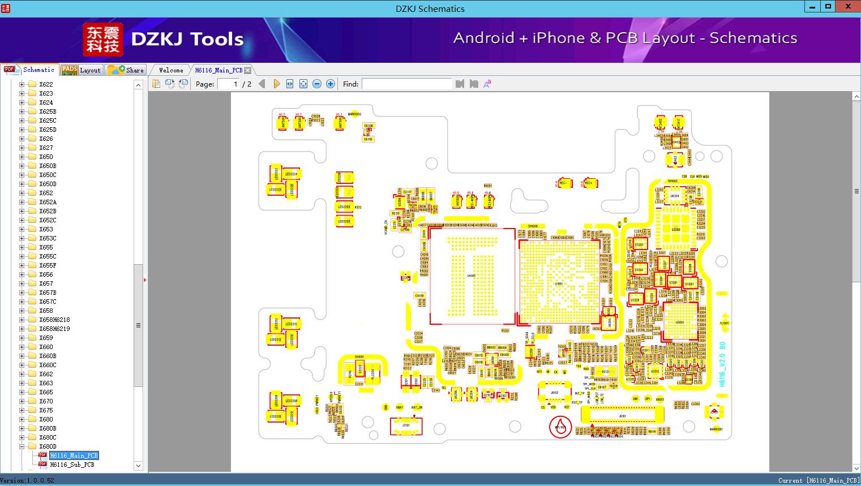Click the rotate clockwise icon
Image resolution: width=861 pixels, height=486 pixels.
click(x=183, y=84)
